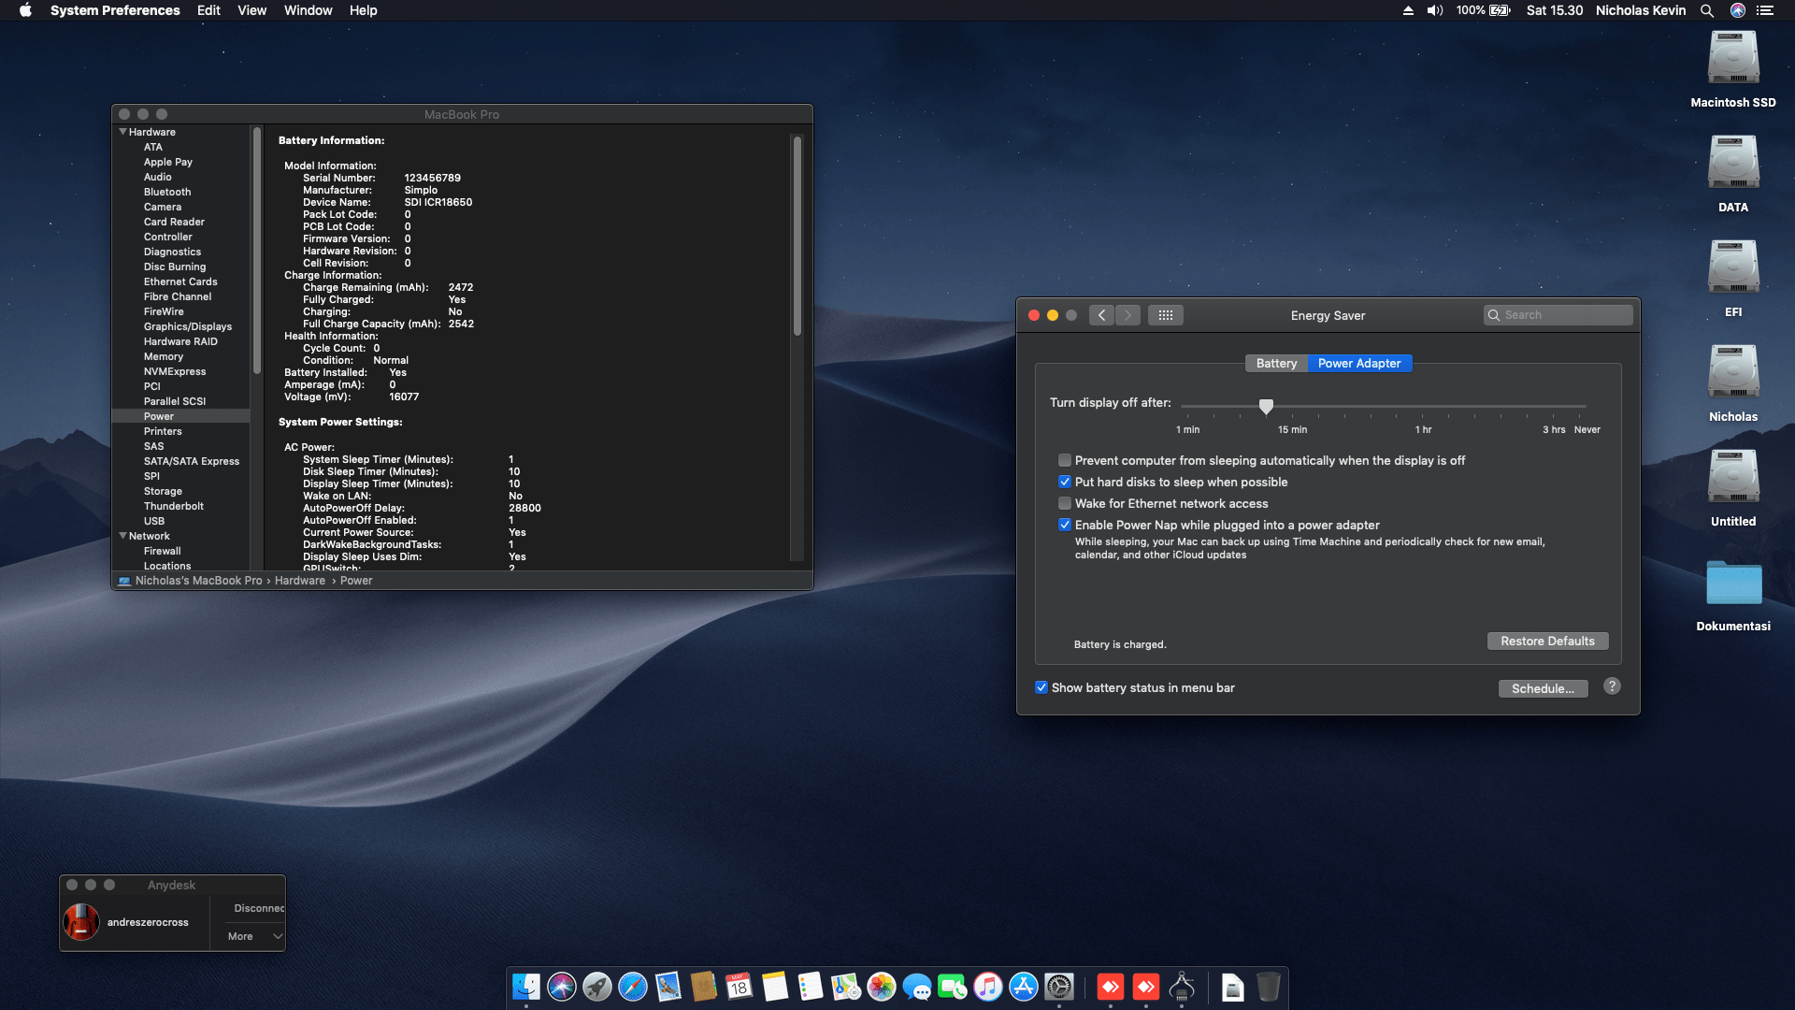1795x1010 pixels.
Task: Open Safari from the Dock
Action: [632, 987]
